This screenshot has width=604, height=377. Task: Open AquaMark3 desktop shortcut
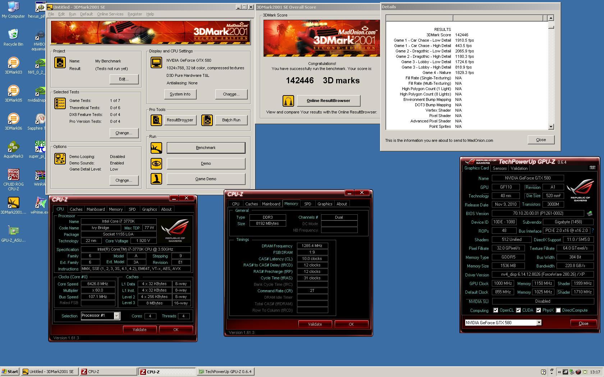click(13, 150)
